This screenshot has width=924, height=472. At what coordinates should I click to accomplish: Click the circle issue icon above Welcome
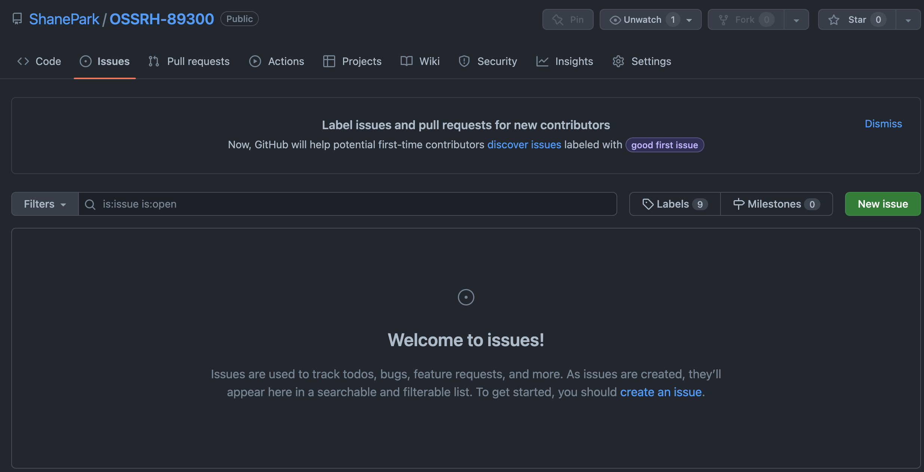466,297
